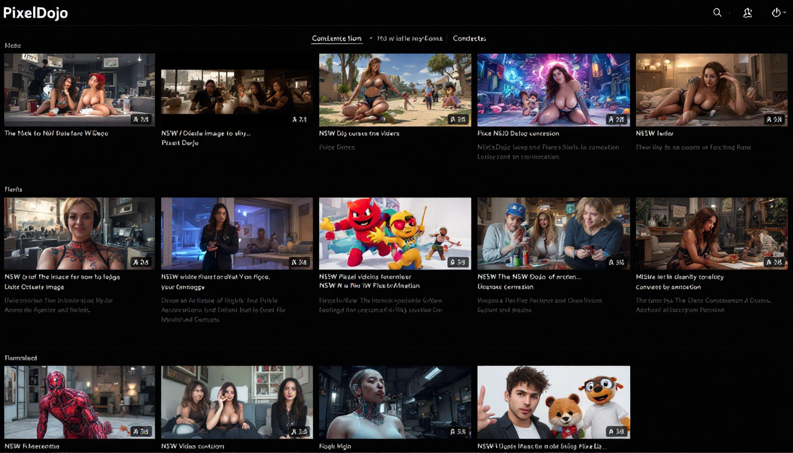Click duration badge on beach scene thumbnail

click(458, 119)
